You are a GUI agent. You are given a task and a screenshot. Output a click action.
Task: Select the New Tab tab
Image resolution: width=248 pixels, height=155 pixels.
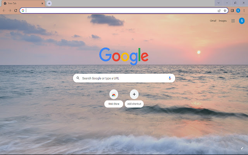coord(23,3)
